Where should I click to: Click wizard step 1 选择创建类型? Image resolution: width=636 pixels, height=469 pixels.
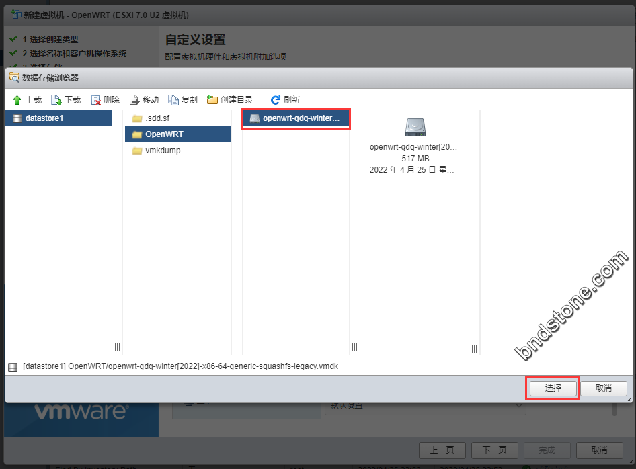point(50,40)
